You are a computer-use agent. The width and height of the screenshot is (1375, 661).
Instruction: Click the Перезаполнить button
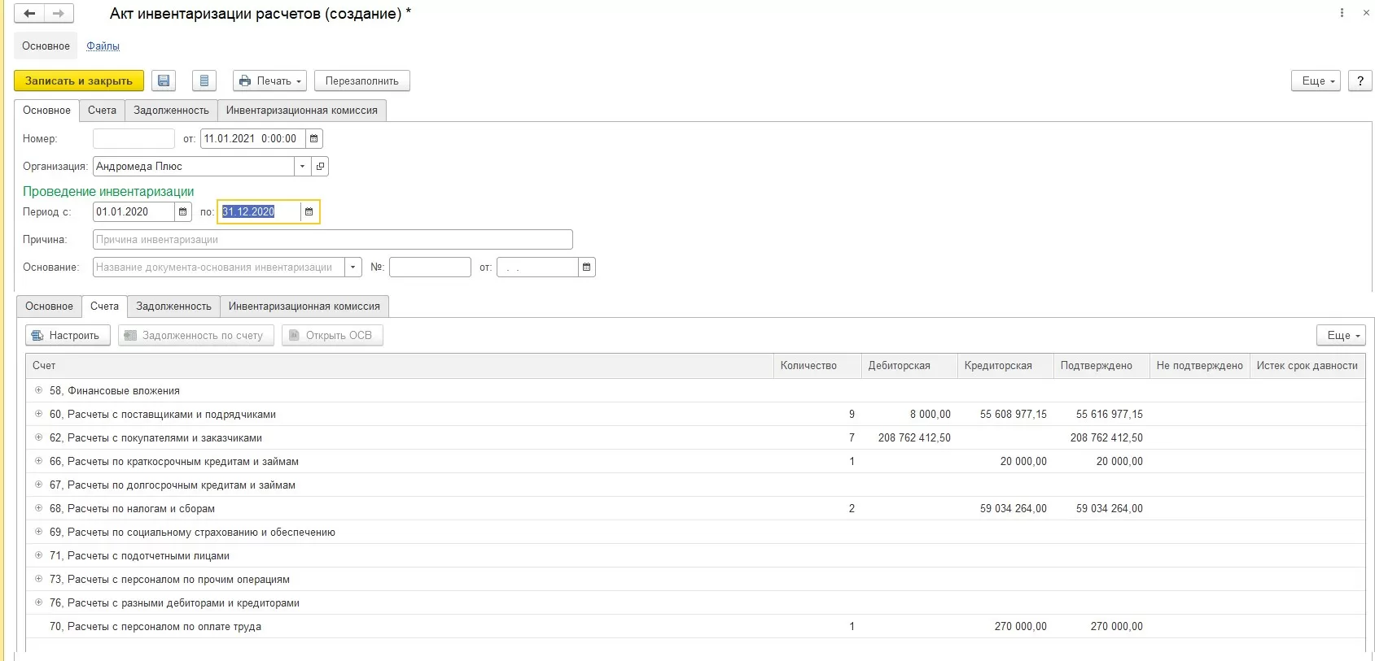coord(362,80)
